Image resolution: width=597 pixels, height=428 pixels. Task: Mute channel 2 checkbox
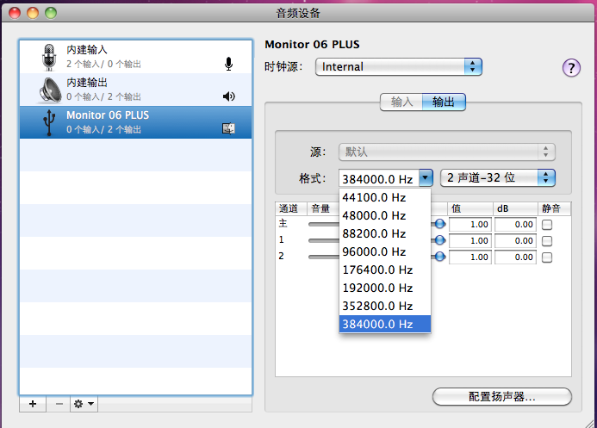click(547, 257)
